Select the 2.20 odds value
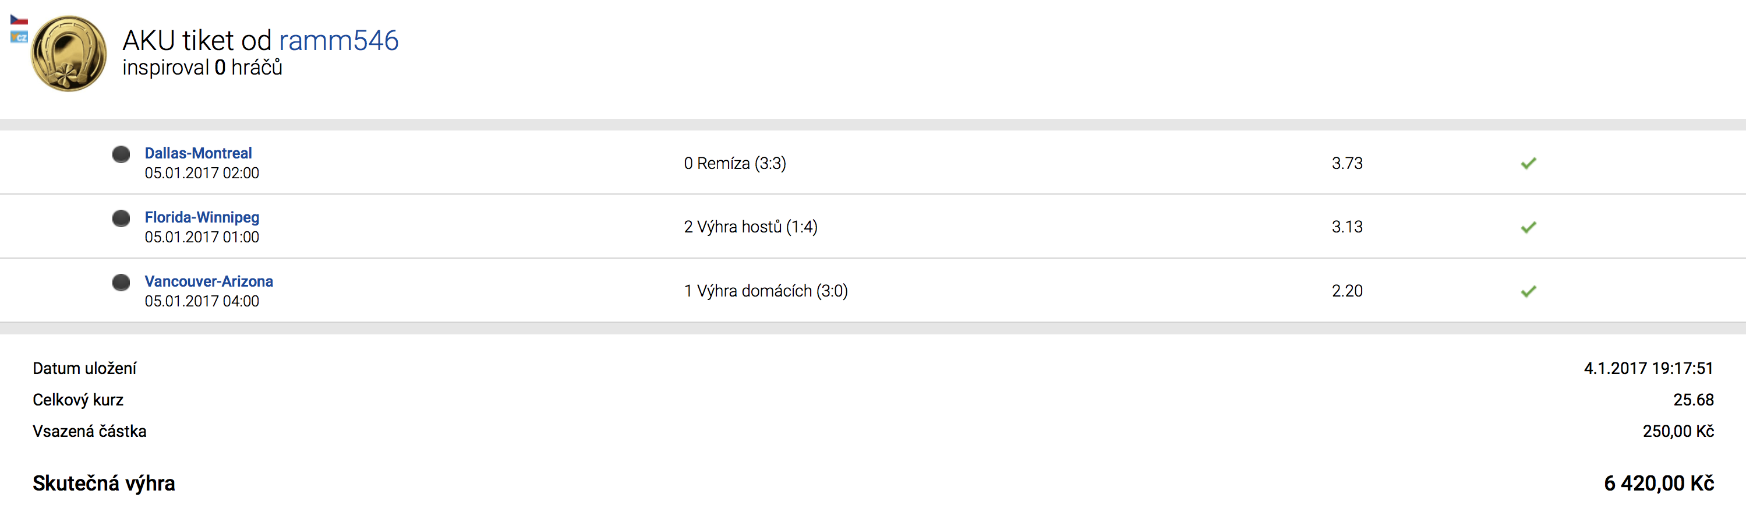 [1347, 291]
